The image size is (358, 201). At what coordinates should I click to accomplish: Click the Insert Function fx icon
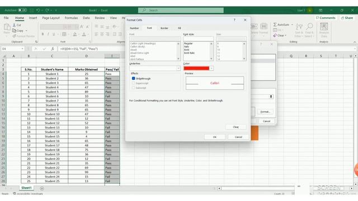tap(53, 49)
